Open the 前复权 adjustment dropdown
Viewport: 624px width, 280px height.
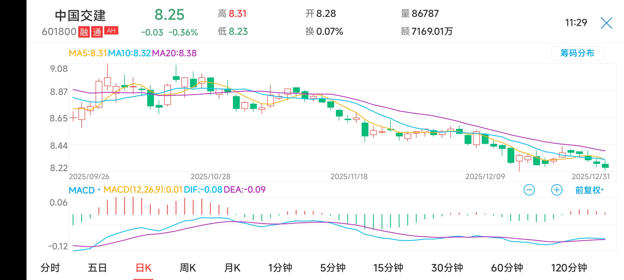tap(589, 190)
